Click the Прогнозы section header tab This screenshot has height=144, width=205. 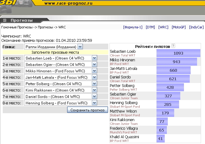click(22, 20)
